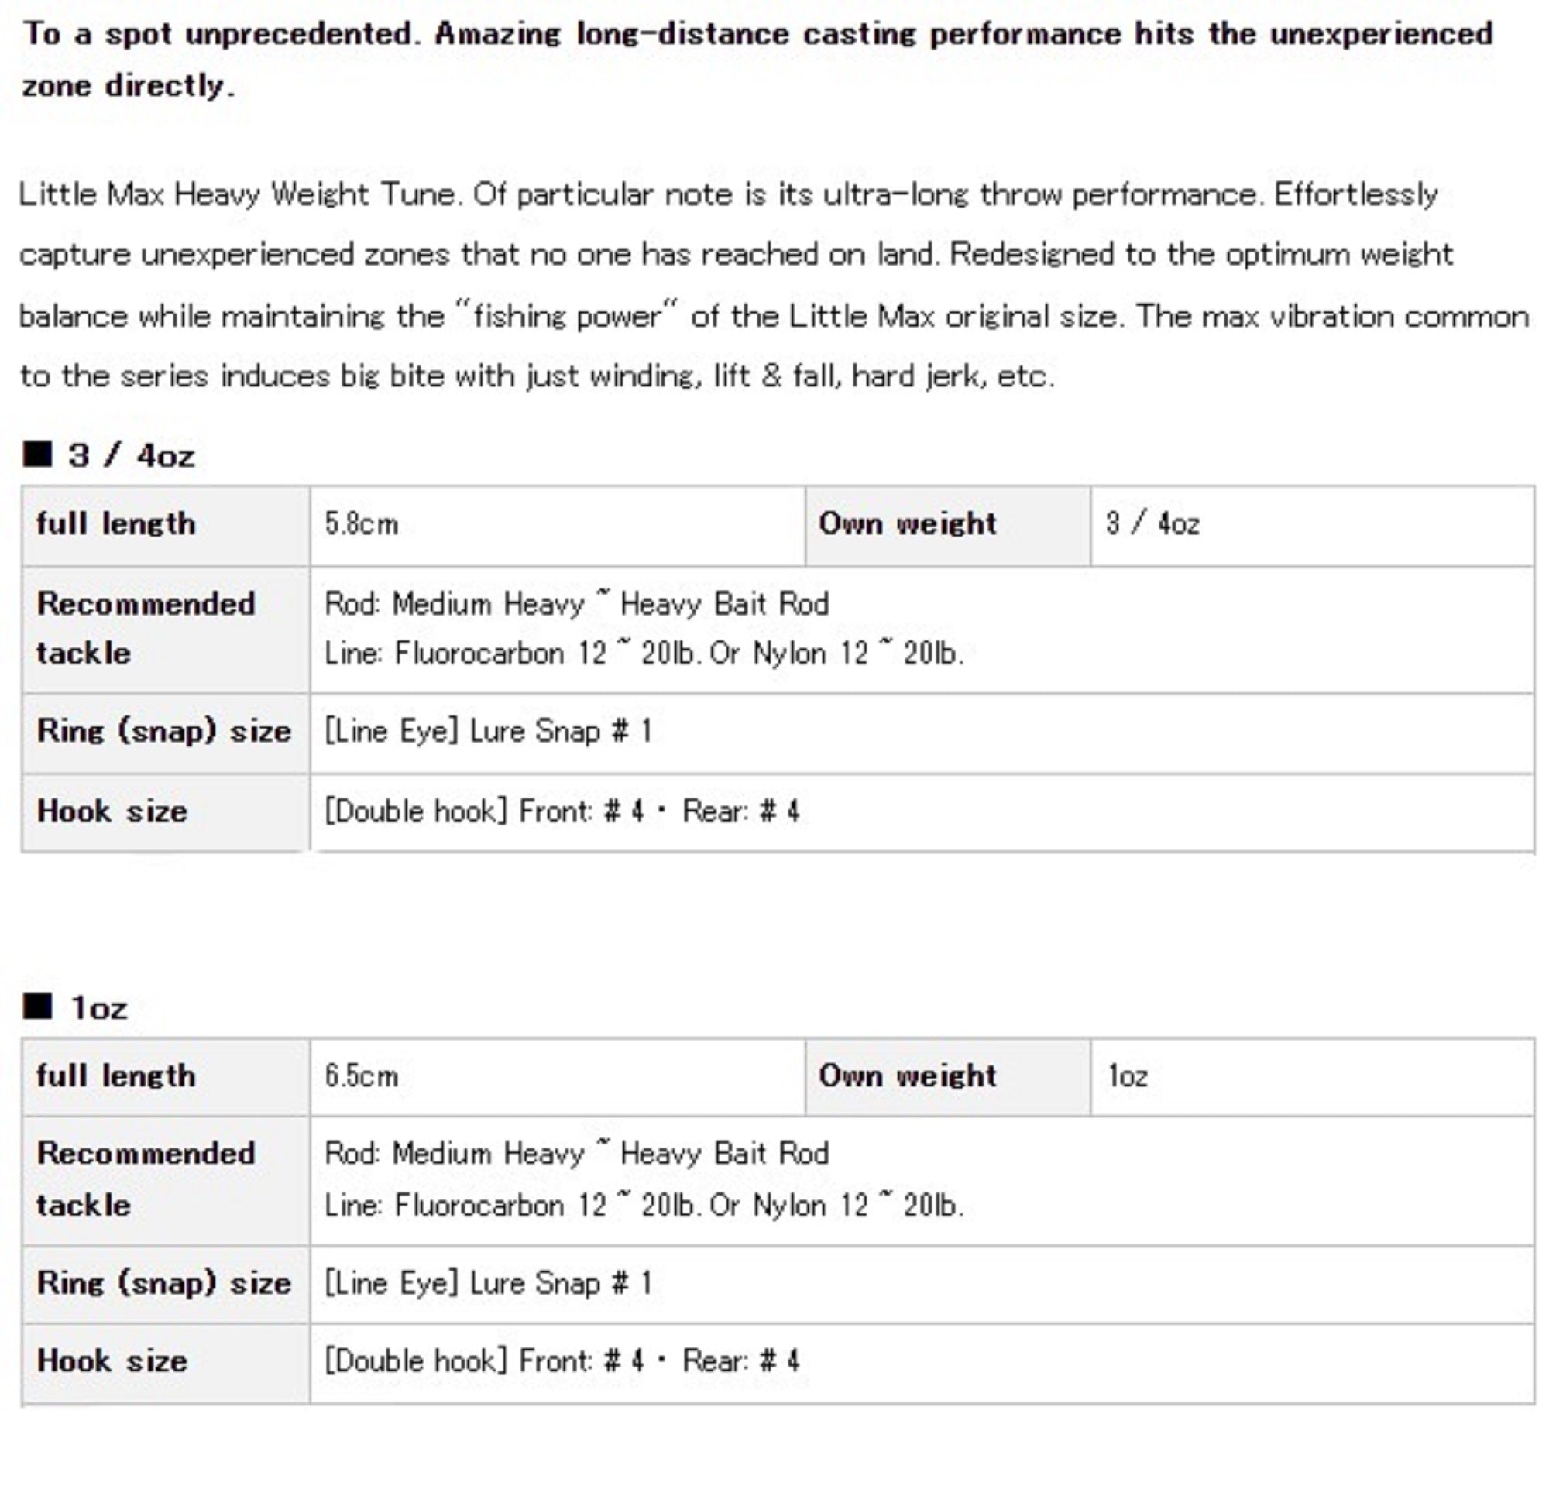
Task: Select "Own weight" header in the 3/4oz table
Action: pyautogui.click(x=907, y=524)
